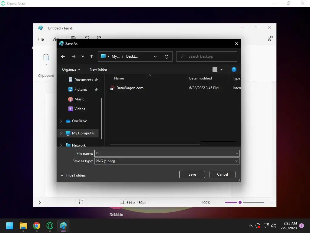Expand the OneDrive tree node
Viewport: 310px width, 233px height.
click(61, 121)
